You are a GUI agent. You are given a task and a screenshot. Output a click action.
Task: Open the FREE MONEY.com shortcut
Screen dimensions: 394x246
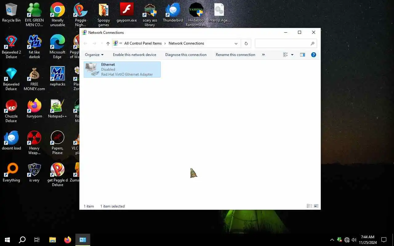[x=34, y=79]
